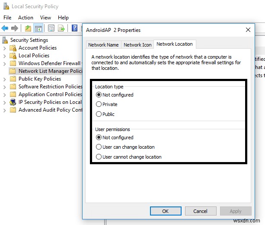Select IP Security Policies tree label
Screen dimensions: 265x225
pyautogui.click(x=50, y=102)
